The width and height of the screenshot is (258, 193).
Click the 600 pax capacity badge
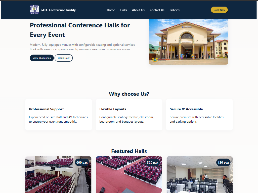82,163
